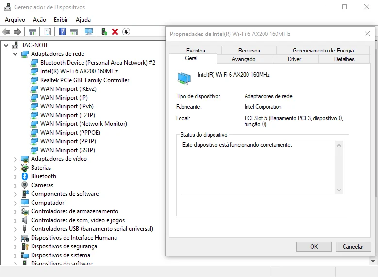Click the Controladores de armazenamento icon

point(25,211)
